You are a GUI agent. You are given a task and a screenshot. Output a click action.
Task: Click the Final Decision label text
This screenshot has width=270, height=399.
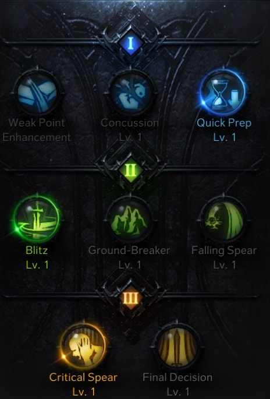tap(177, 377)
